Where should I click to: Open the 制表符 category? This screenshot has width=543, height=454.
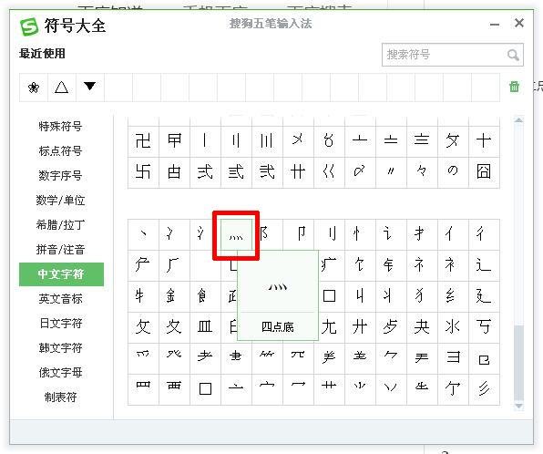point(61,397)
